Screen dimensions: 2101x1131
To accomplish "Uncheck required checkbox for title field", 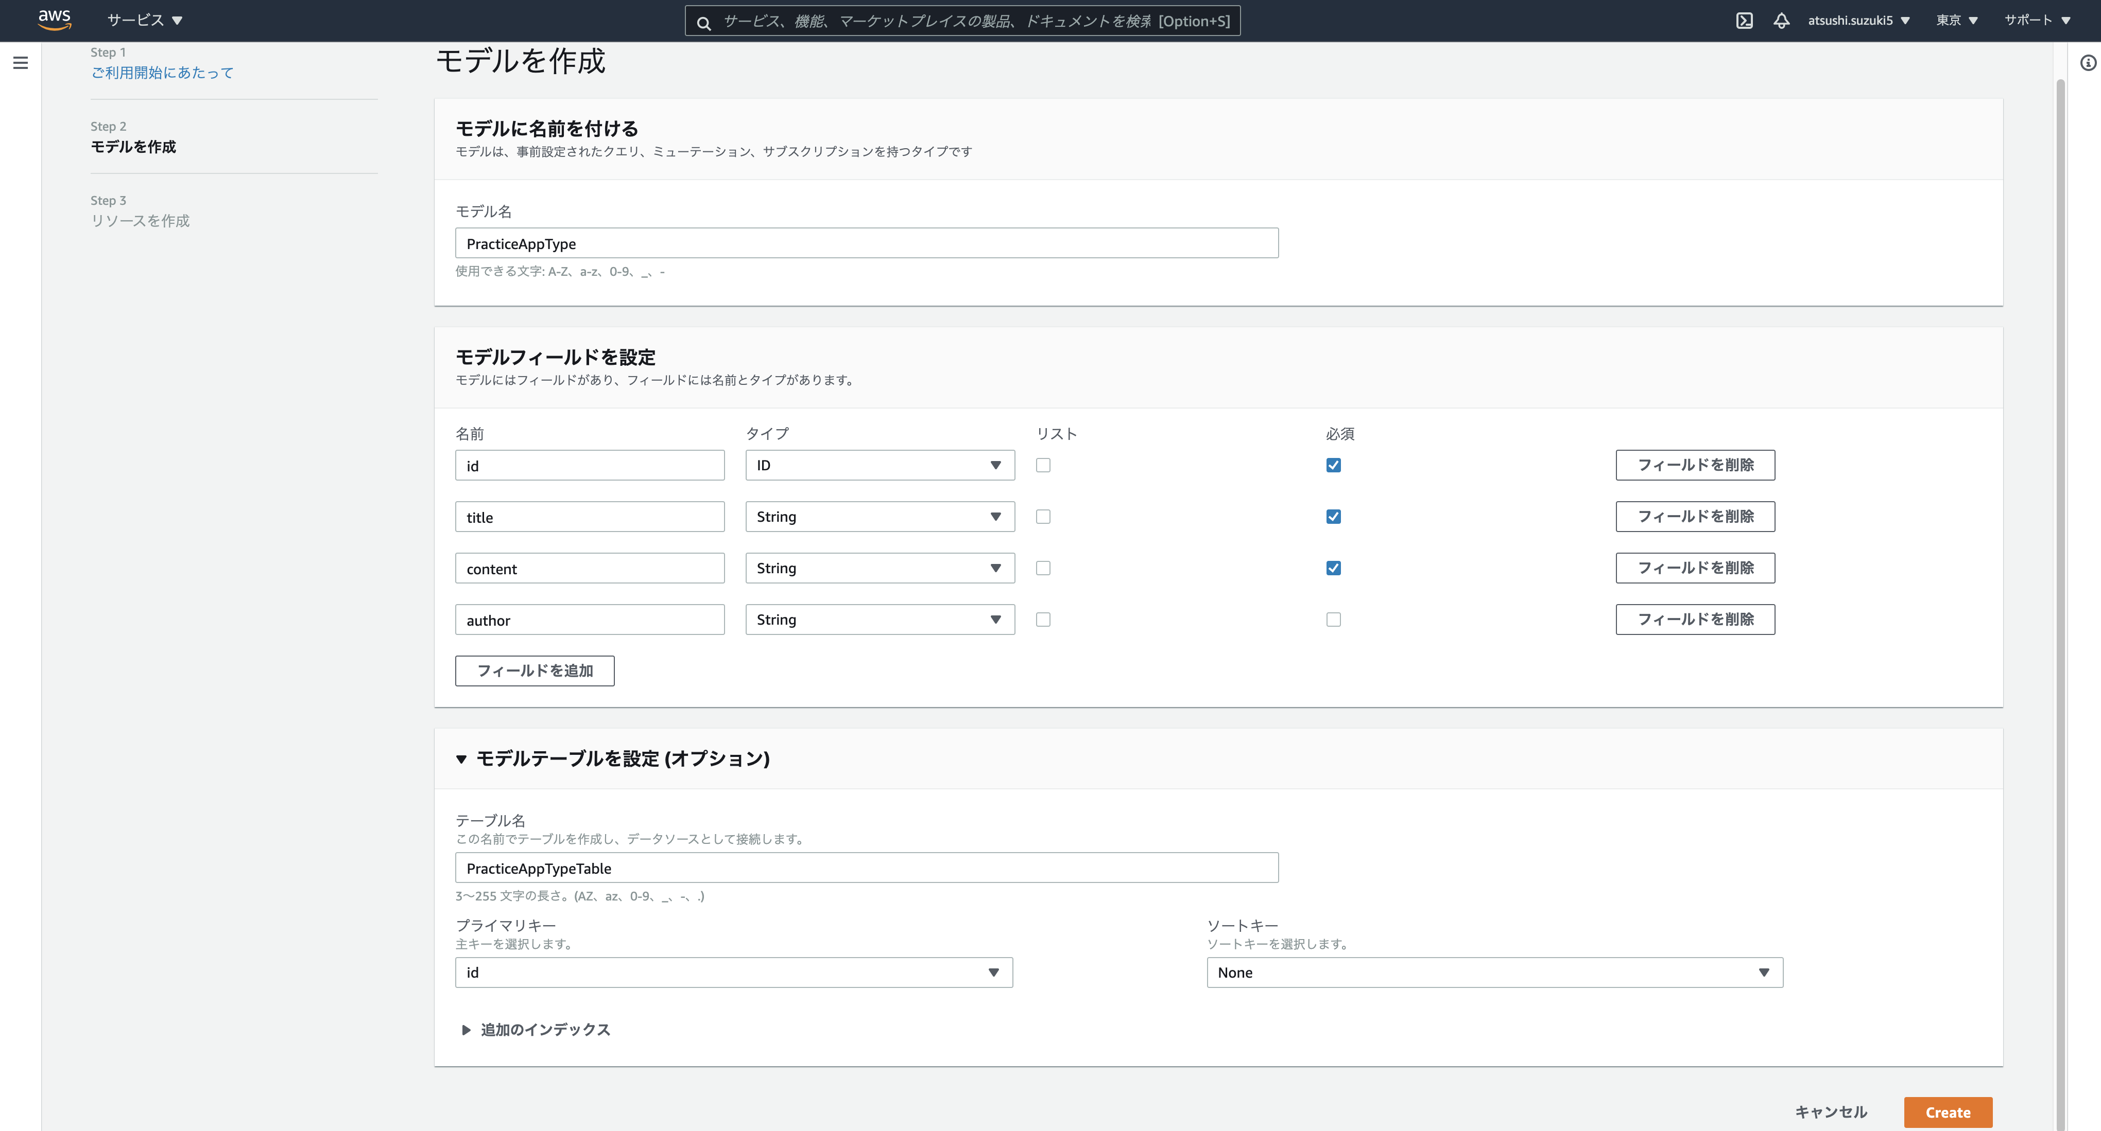I will 1333,517.
